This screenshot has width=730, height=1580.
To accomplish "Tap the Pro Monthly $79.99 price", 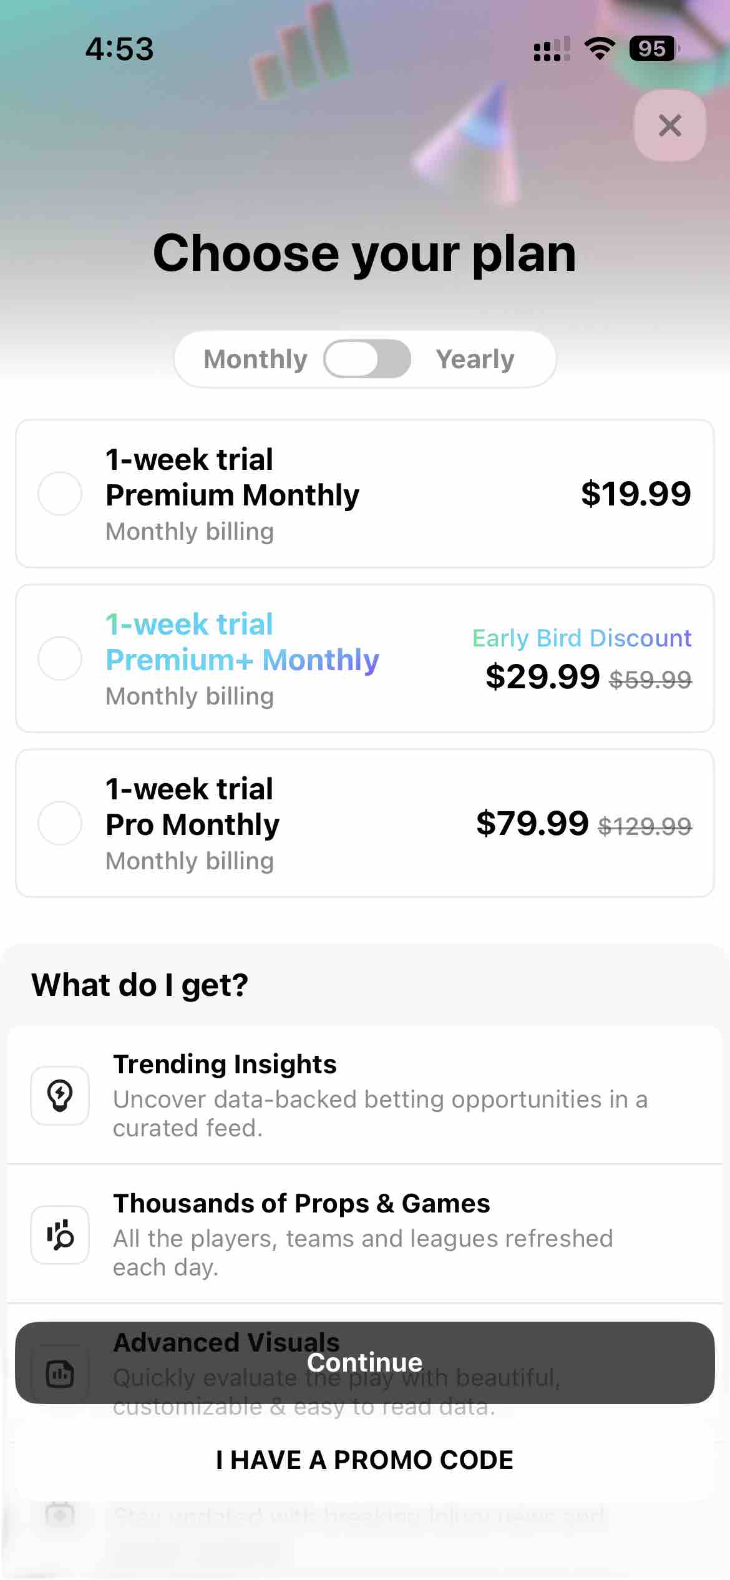I will tap(533, 824).
